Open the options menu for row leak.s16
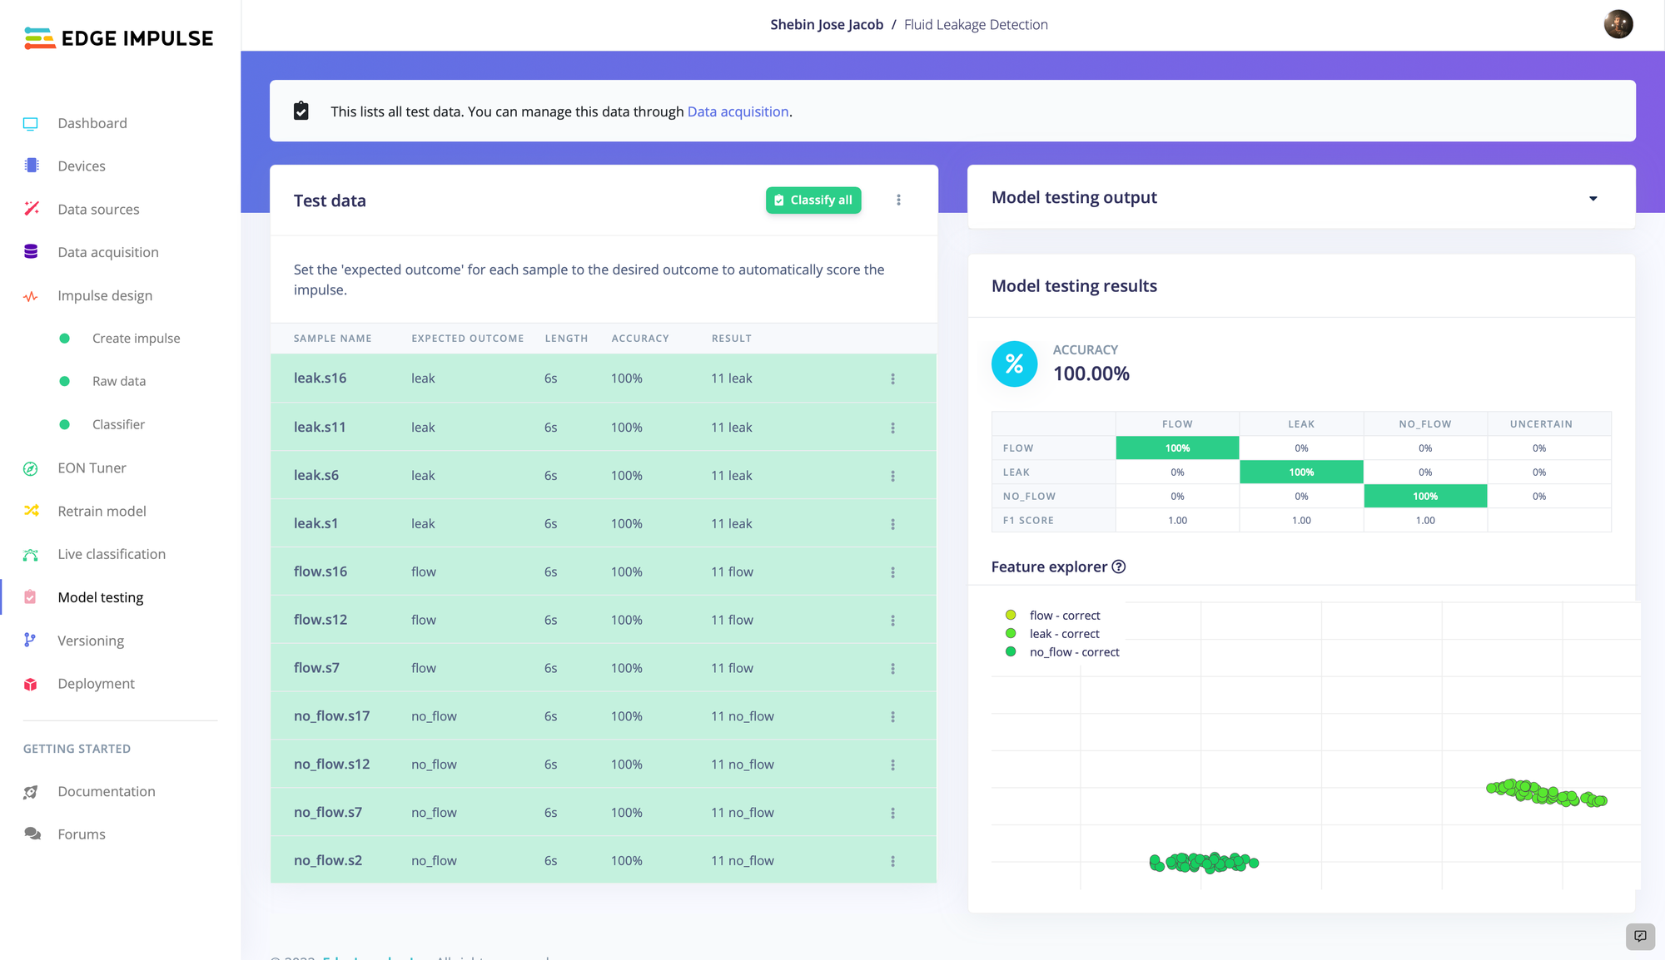1665x960 pixels. [892, 379]
